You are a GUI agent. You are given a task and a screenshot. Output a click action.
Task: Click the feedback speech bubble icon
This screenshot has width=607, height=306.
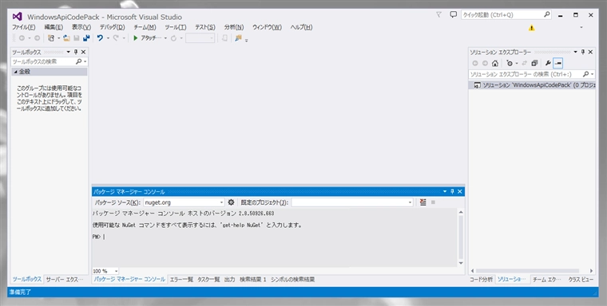point(454,14)
